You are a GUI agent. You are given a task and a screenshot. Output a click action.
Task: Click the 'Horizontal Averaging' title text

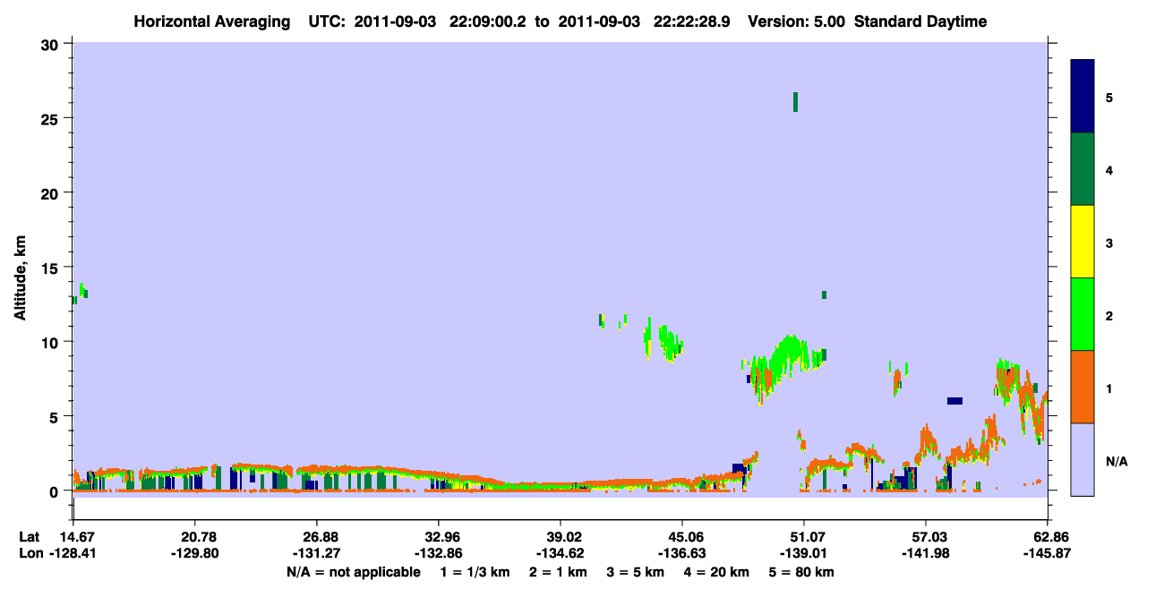(x=212, y=21)
